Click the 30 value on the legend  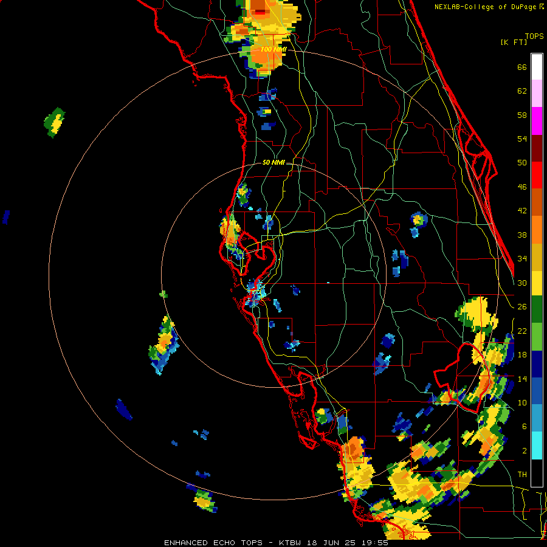522,283
